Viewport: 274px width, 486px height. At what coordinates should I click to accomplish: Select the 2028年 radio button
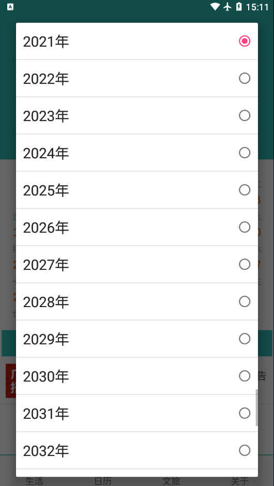click(244, 301)
